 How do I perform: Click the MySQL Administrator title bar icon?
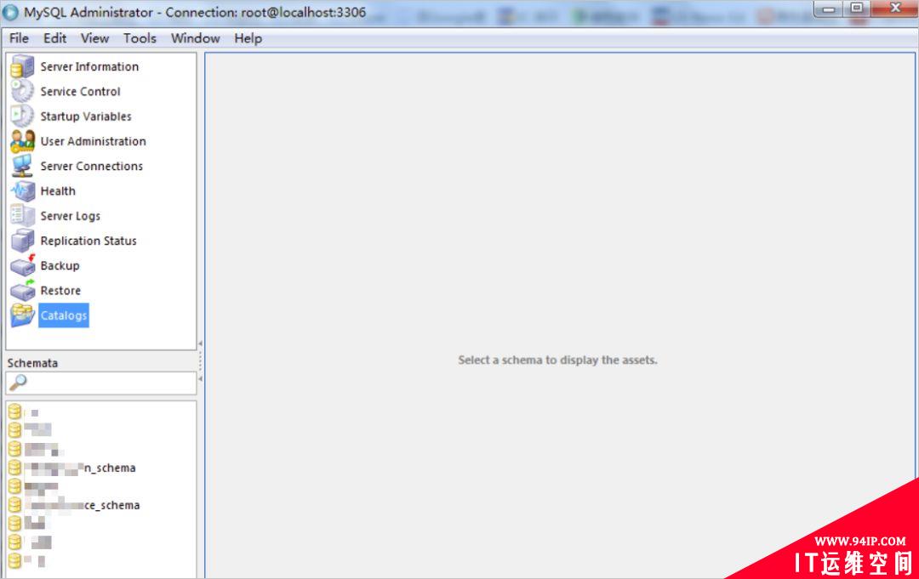coord(10,12)
